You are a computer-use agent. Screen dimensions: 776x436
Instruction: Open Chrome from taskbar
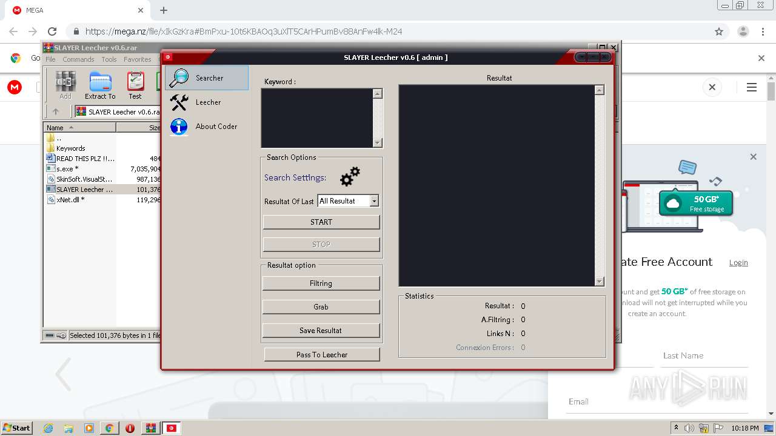click(109, 428)
